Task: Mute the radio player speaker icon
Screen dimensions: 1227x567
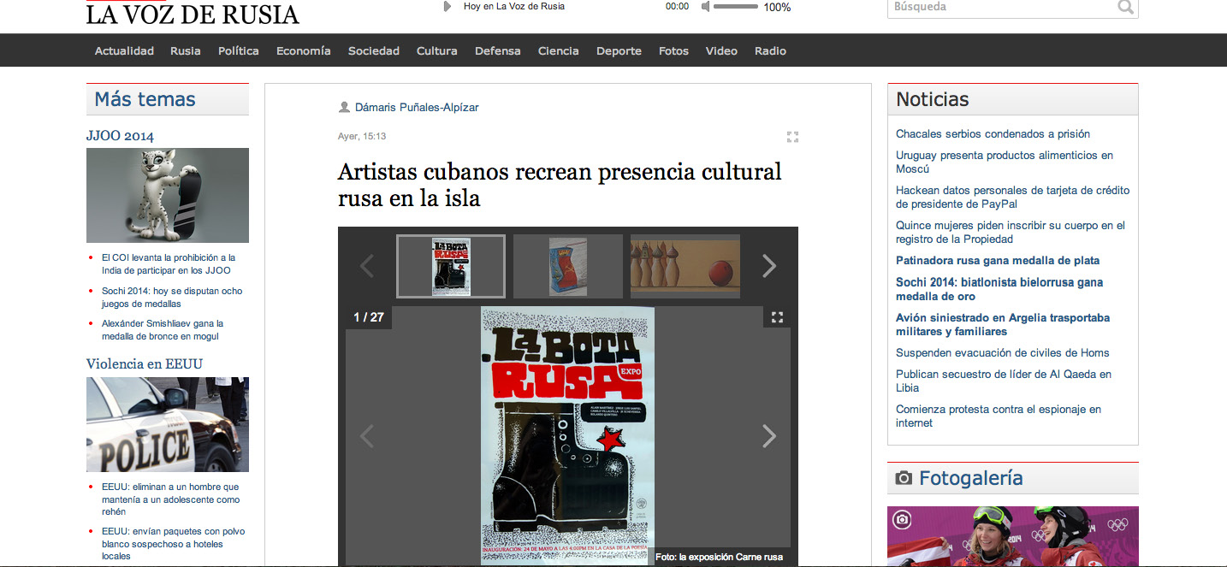Action: point(706,7)
